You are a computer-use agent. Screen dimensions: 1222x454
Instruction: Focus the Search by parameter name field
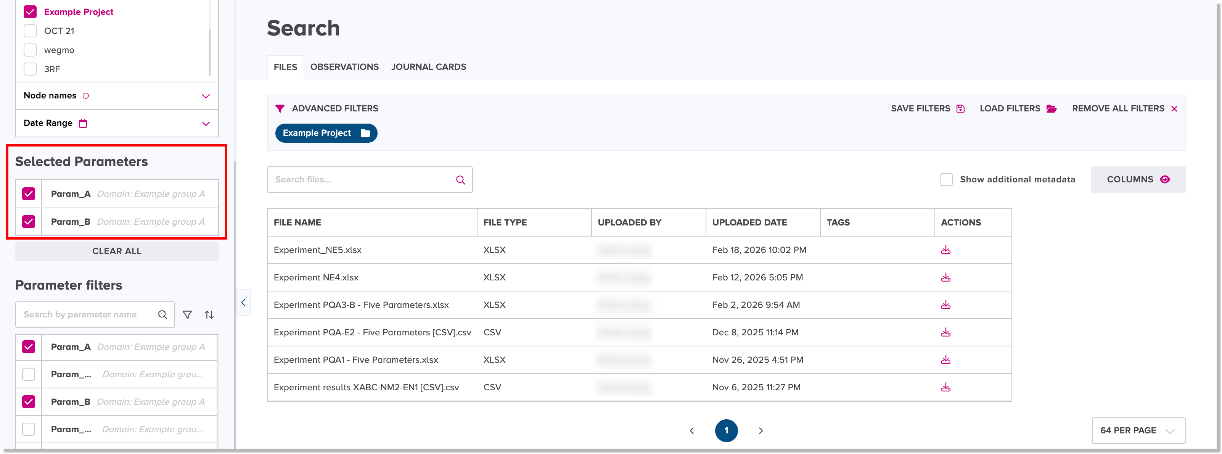(95, 314)
